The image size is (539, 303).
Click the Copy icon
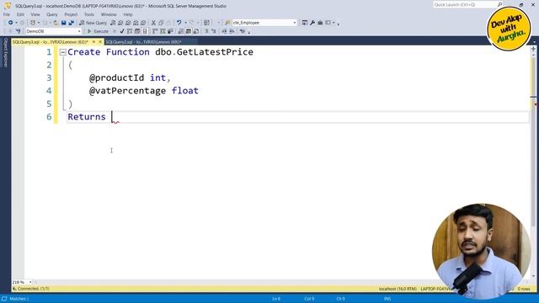pos(161,23)
